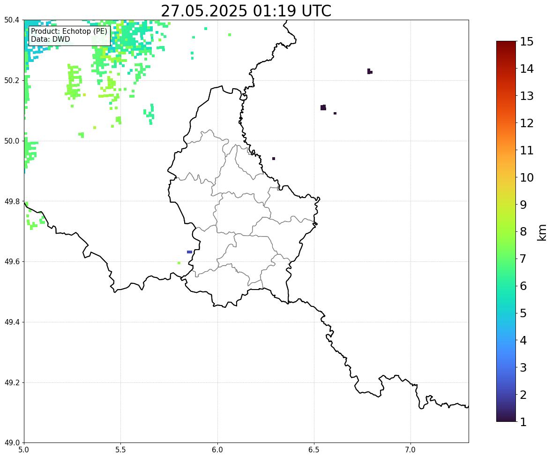Click the colorbar tick label 5
552x458 pixels.
coord(523,313)
